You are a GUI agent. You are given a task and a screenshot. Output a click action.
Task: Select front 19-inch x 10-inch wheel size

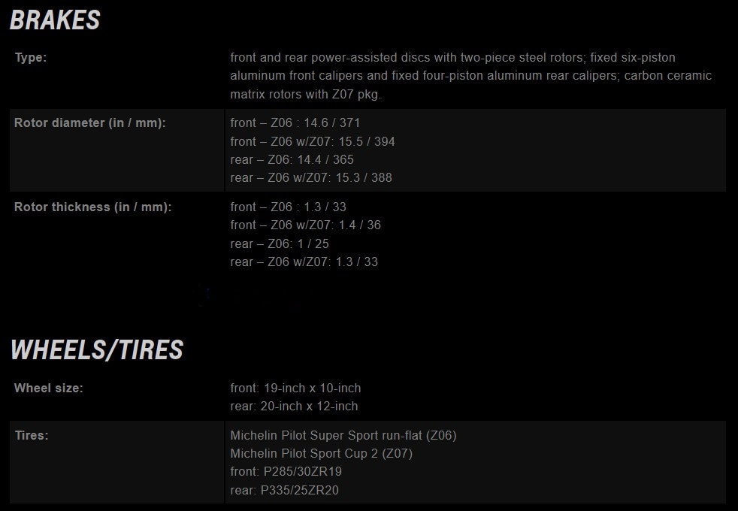[295, 389]
